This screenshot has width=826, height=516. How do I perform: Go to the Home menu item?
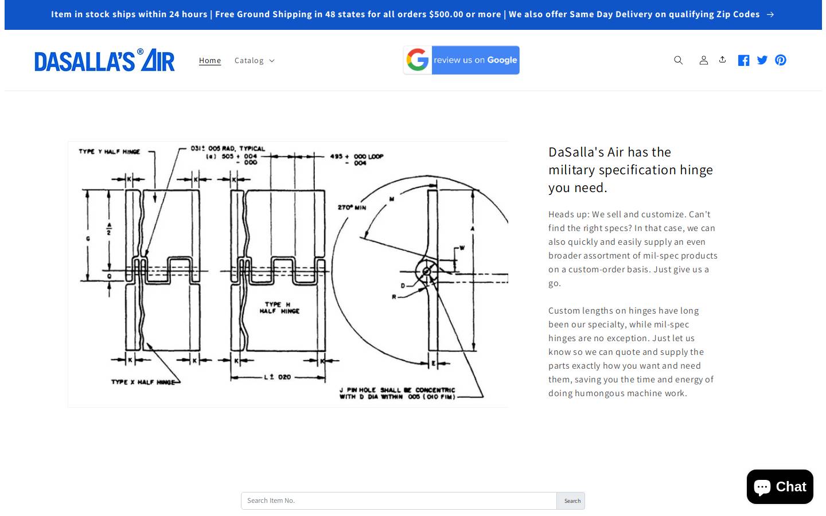pyautogui.click(x=210, y=60)
